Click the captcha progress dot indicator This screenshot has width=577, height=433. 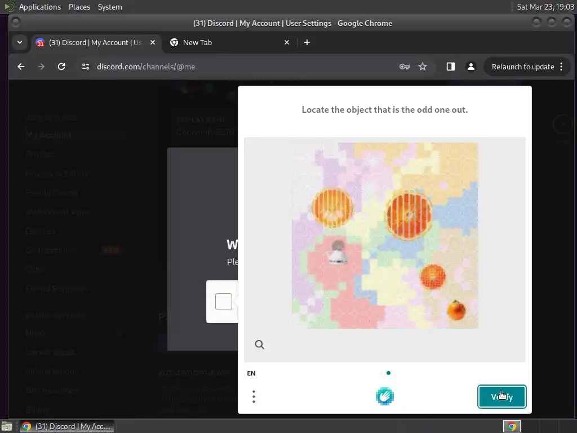pyautogui.click(x=388, y=373)
